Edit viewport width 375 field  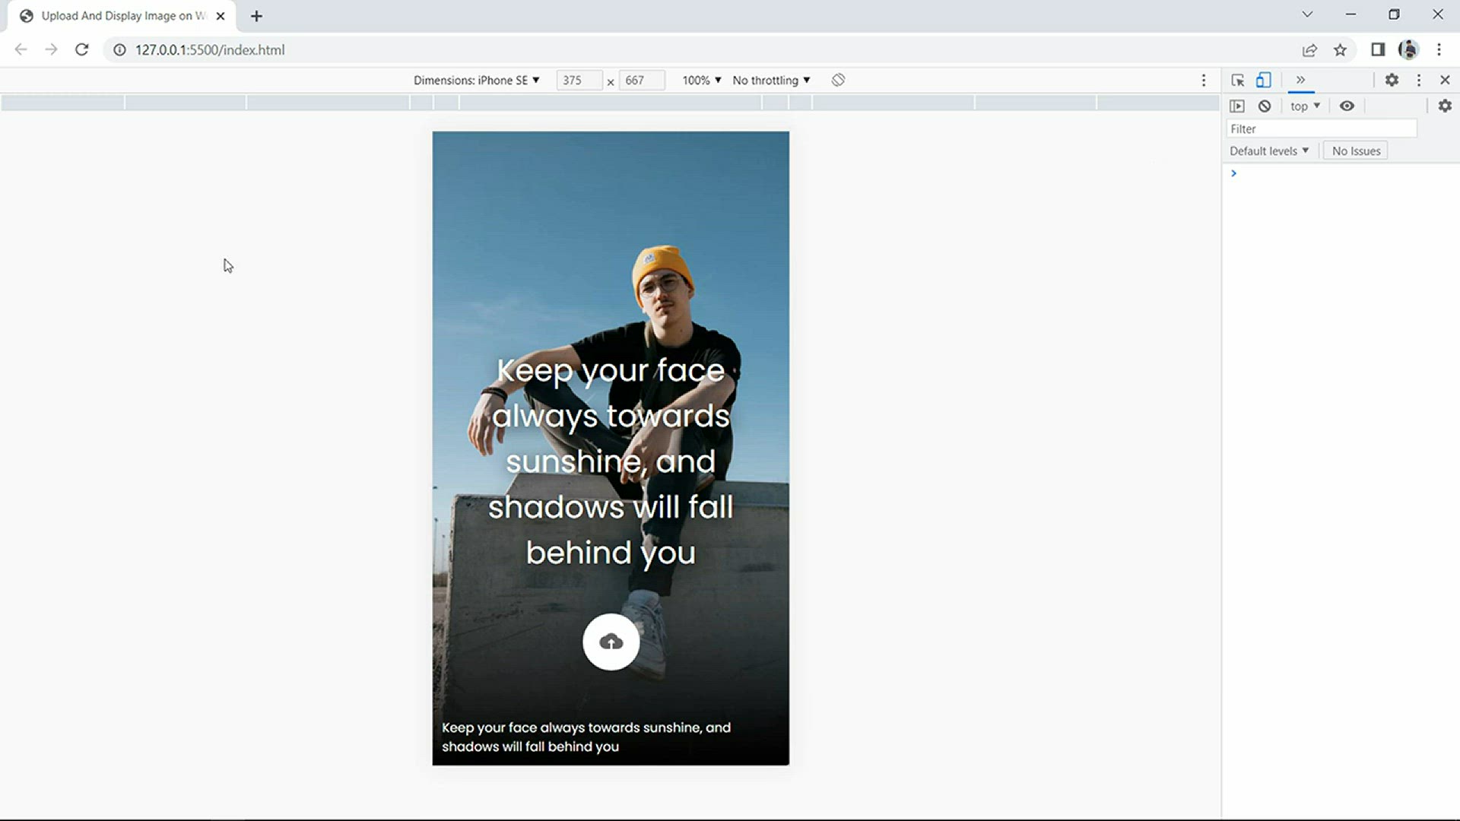tap(579, 80)
